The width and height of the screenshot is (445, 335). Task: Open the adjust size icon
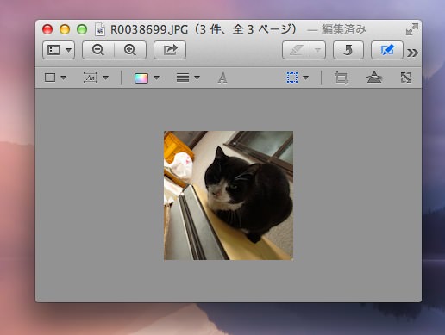click(406, 78)
